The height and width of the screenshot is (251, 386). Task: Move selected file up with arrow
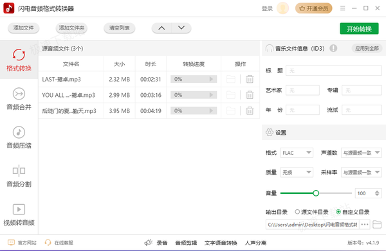(x=161, y=28)
